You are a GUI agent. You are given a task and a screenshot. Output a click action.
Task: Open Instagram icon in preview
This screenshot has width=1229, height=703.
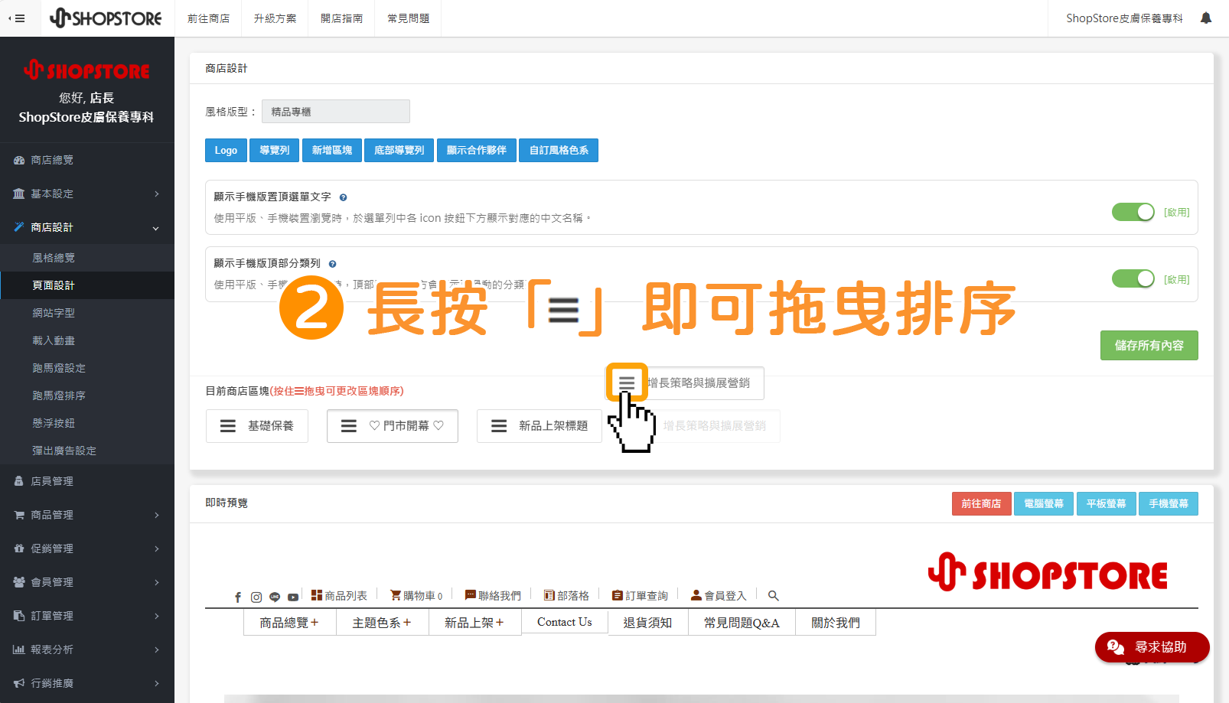tap(256, 597)
